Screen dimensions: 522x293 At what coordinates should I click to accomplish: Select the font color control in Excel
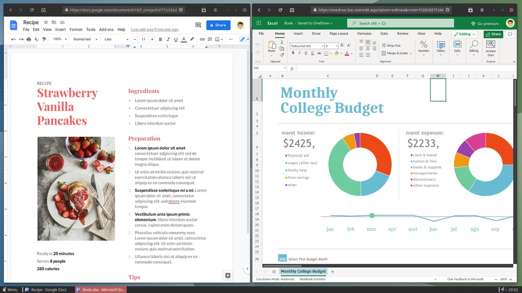(346, 53)
